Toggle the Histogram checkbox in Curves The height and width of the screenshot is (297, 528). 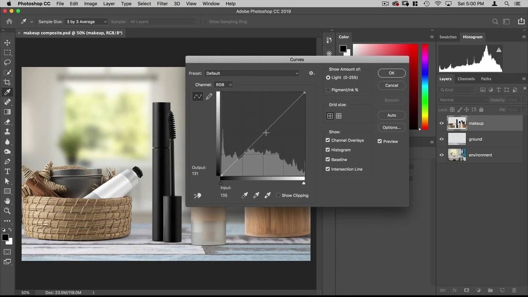click(x=328, y=150)
